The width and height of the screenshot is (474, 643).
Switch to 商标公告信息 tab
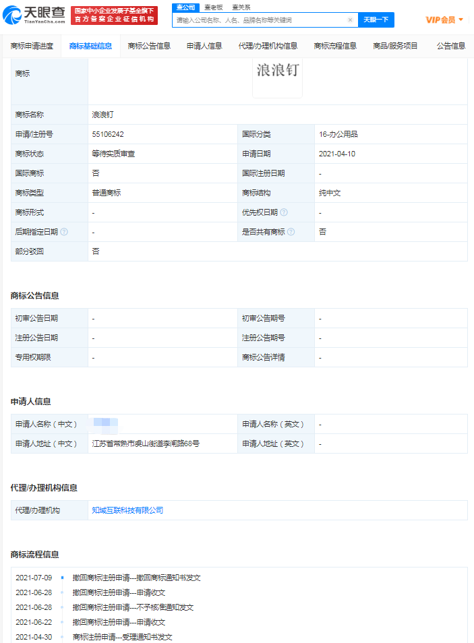150,46
